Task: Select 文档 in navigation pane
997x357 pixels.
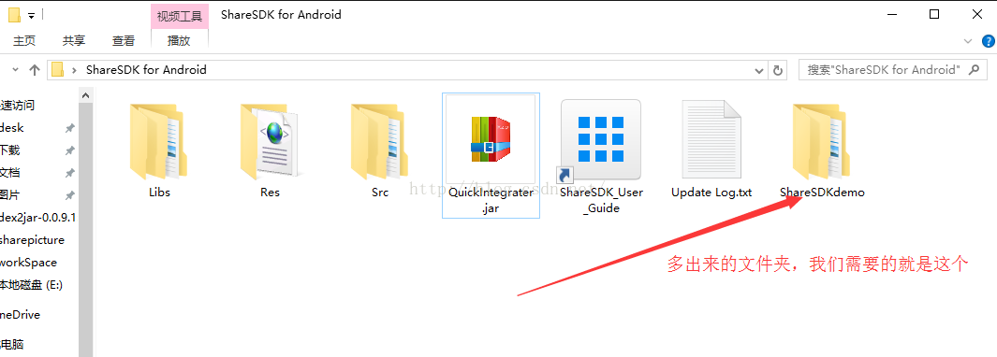Action: [10, 172]
